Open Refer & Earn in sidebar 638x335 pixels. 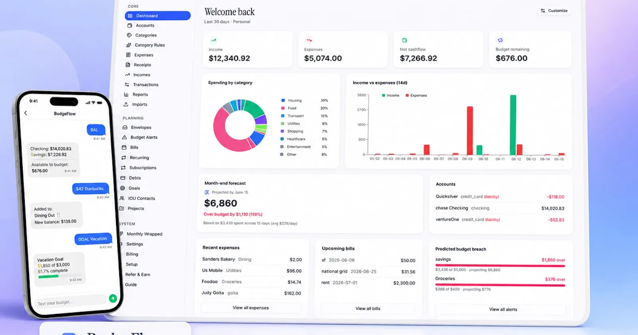(x=138, y=274)
